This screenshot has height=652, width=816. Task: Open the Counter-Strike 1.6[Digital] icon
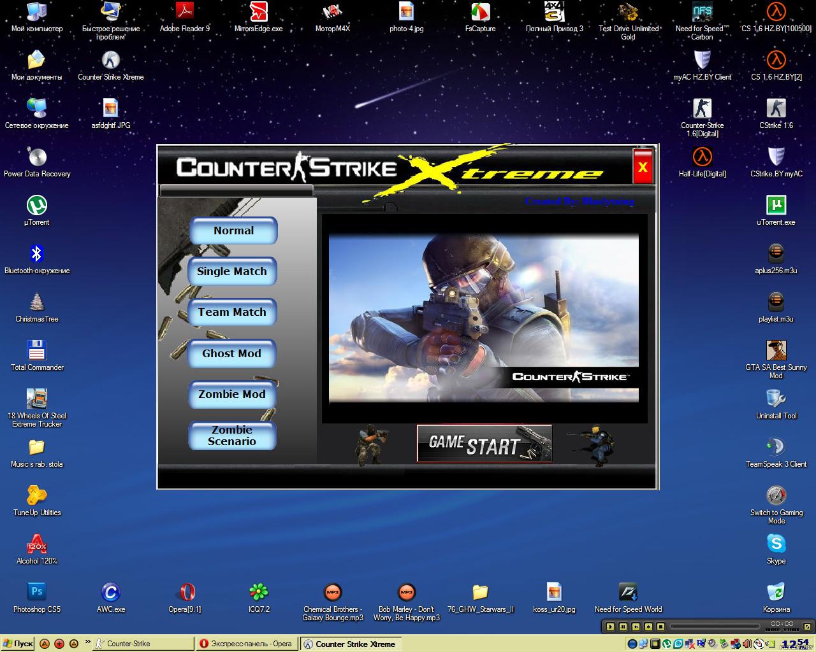[x=703, y=118]
